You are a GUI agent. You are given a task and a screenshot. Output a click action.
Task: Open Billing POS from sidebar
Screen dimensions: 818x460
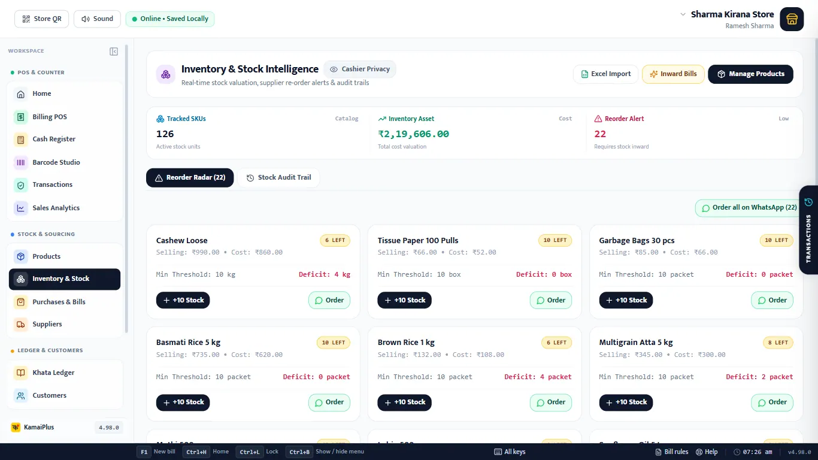(66, 117)
